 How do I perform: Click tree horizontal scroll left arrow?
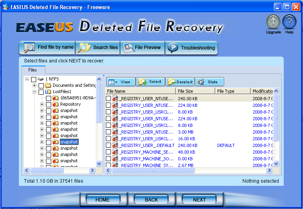click(x=27, y=170)
